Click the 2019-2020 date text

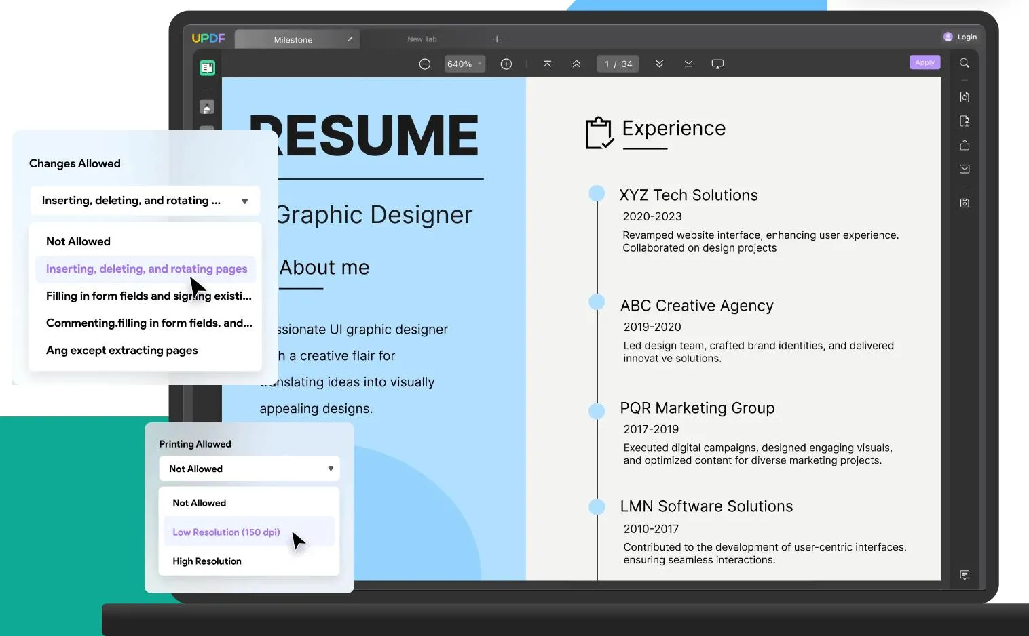652,327
